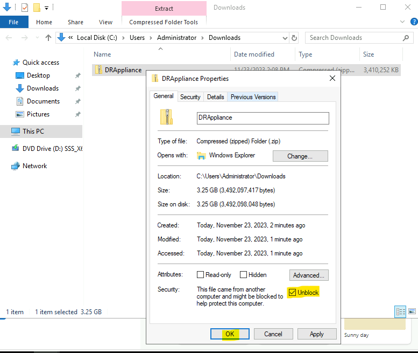418x353 pixels.
Task: Click the large zip icon in properties
Action: point(166,117)
